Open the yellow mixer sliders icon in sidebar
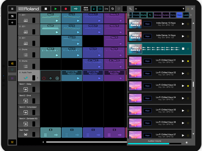Screen dimensions: 202x151 click(x=12, y=63)
